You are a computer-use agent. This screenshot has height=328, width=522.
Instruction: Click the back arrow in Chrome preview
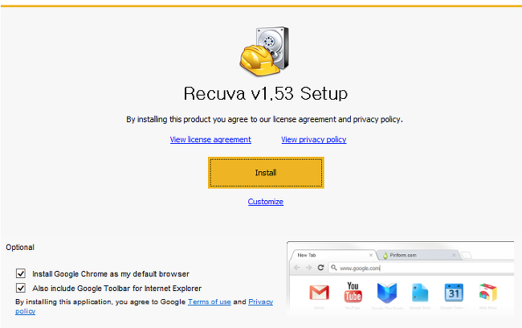(297, 268)
